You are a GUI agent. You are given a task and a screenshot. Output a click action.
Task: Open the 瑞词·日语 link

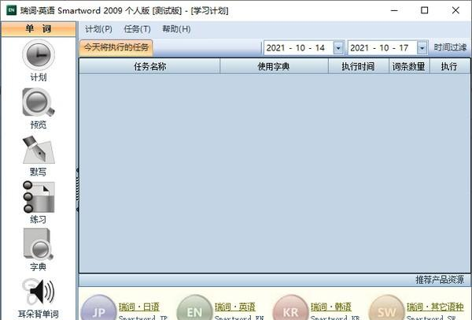[139, 307]
